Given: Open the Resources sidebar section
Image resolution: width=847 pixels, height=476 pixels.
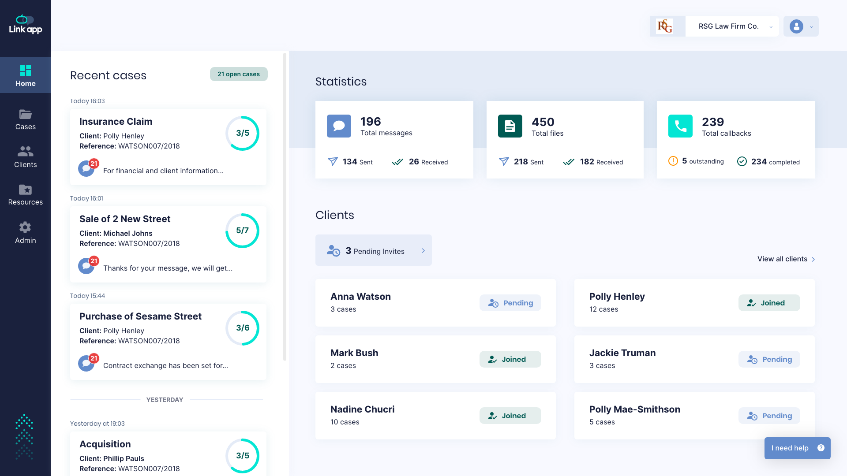Looking at the screenshot, I should 25,195.
